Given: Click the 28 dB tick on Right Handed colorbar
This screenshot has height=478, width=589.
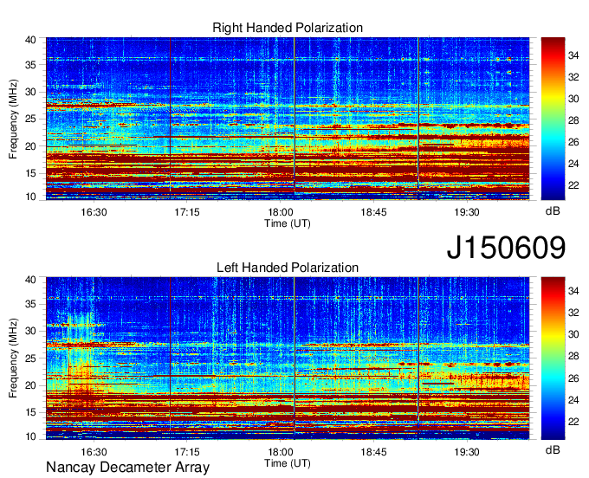Looking at the screenshot, I should (573, 120).
